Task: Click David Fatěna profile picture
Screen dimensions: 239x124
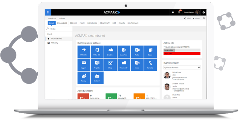Action: (197, 12)
